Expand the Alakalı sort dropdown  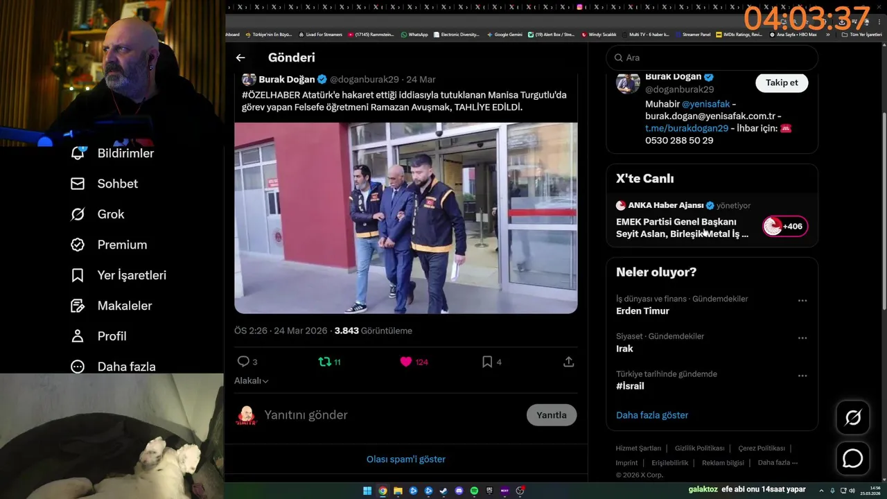252,380
